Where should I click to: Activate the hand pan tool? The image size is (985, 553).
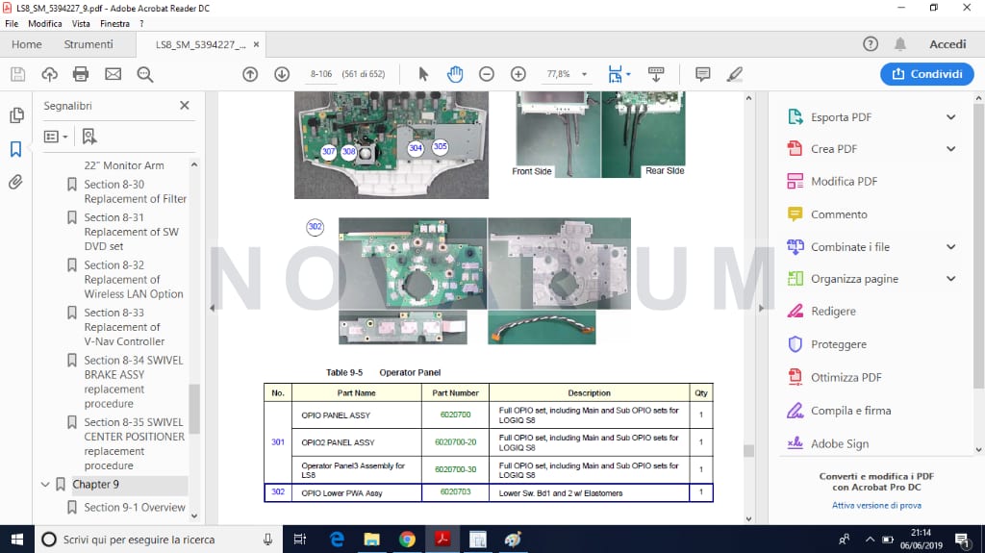coord(455,74)
